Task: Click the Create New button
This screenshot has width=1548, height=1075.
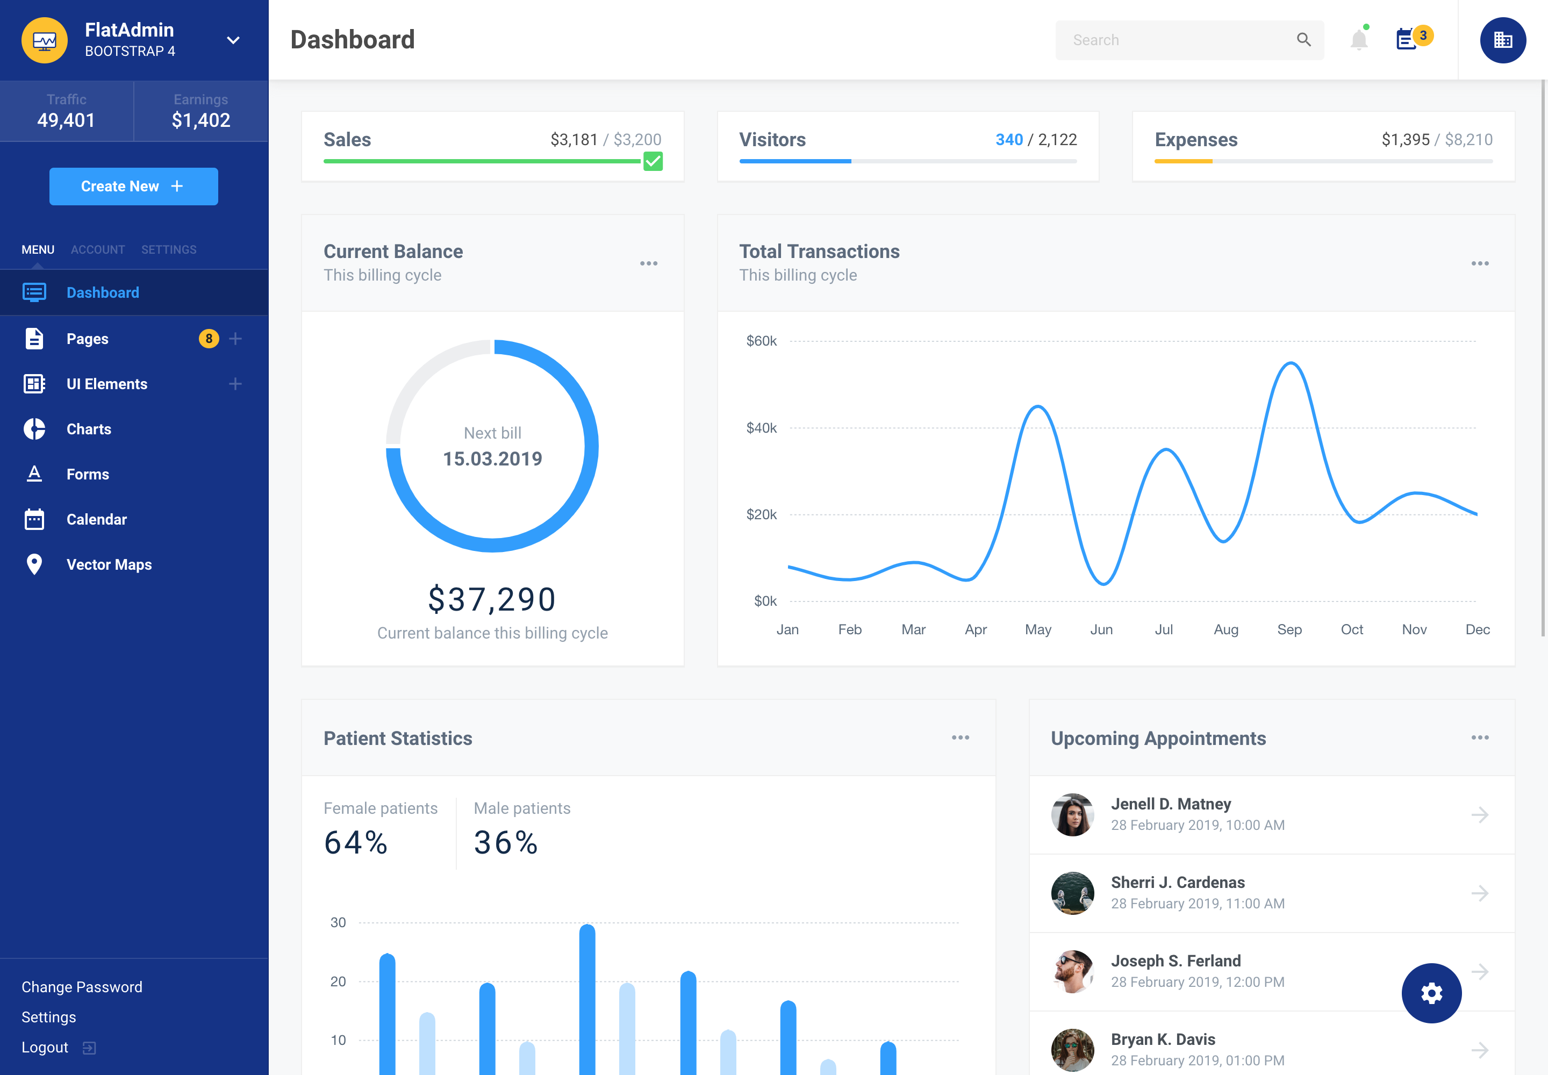Action: 133,187
